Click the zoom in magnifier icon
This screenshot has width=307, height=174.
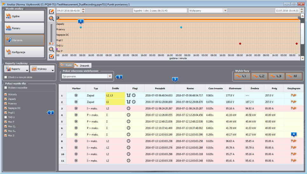(x=51, y=18)
